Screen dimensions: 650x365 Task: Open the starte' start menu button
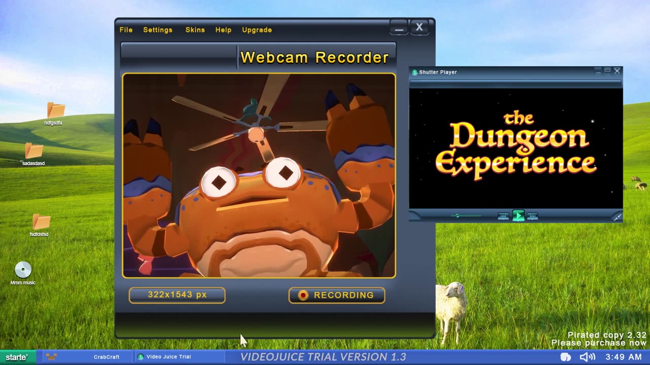tap(17, 357)
